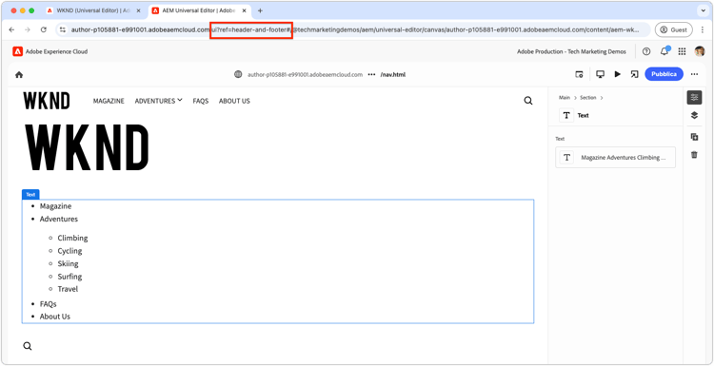Show the properties panel icon in right rail
The height and width of the screenshot is (366, 714).
pyautogui.click(x=694, y=97)
